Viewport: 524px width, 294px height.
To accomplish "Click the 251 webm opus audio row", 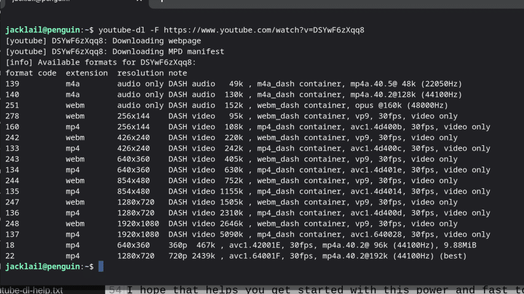I will (227, 105).
